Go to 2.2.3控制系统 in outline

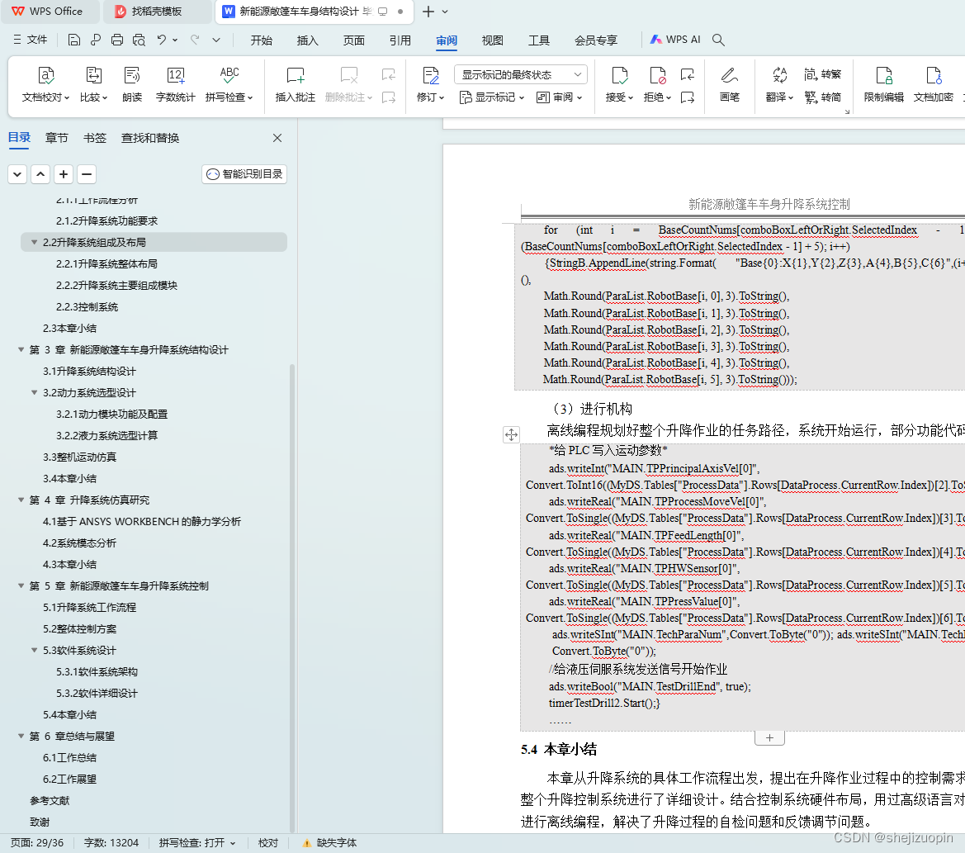pyautogui.click(x=87, y=307)
